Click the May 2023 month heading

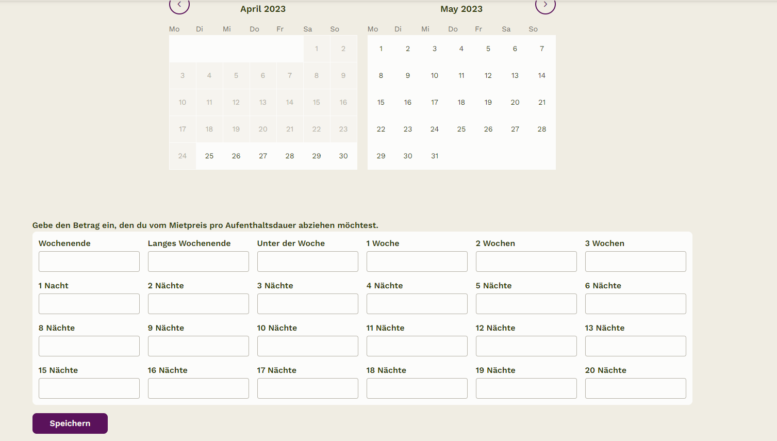click(x=461, y=9)
